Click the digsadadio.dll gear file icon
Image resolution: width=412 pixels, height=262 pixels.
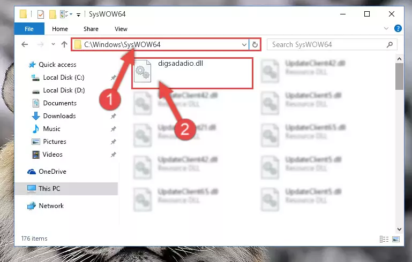pyautogui.click(x=143, y=71)
